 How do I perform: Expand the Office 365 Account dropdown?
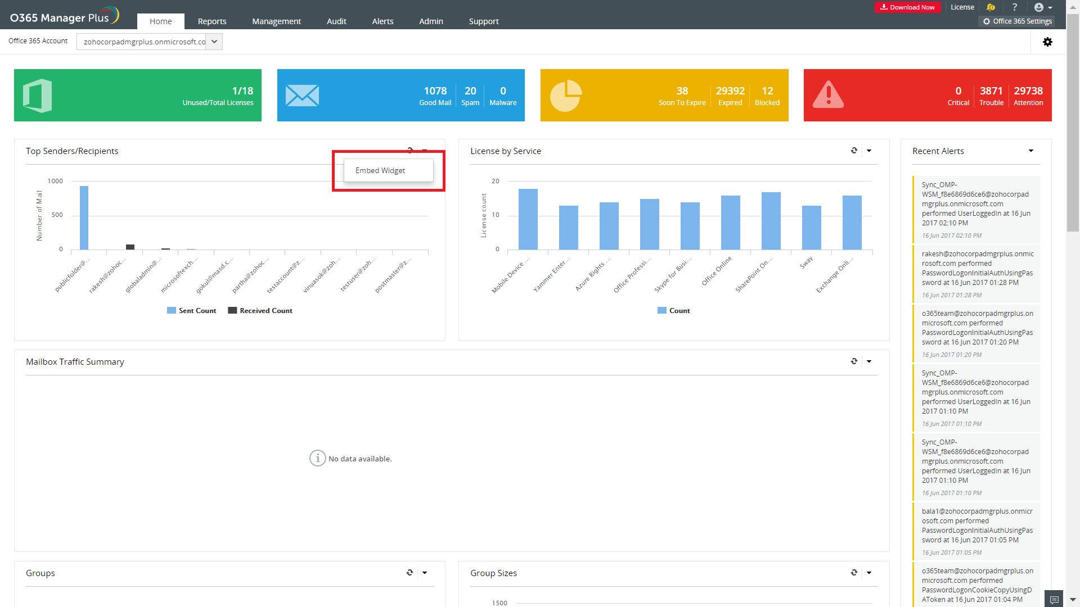click(214, 42)
